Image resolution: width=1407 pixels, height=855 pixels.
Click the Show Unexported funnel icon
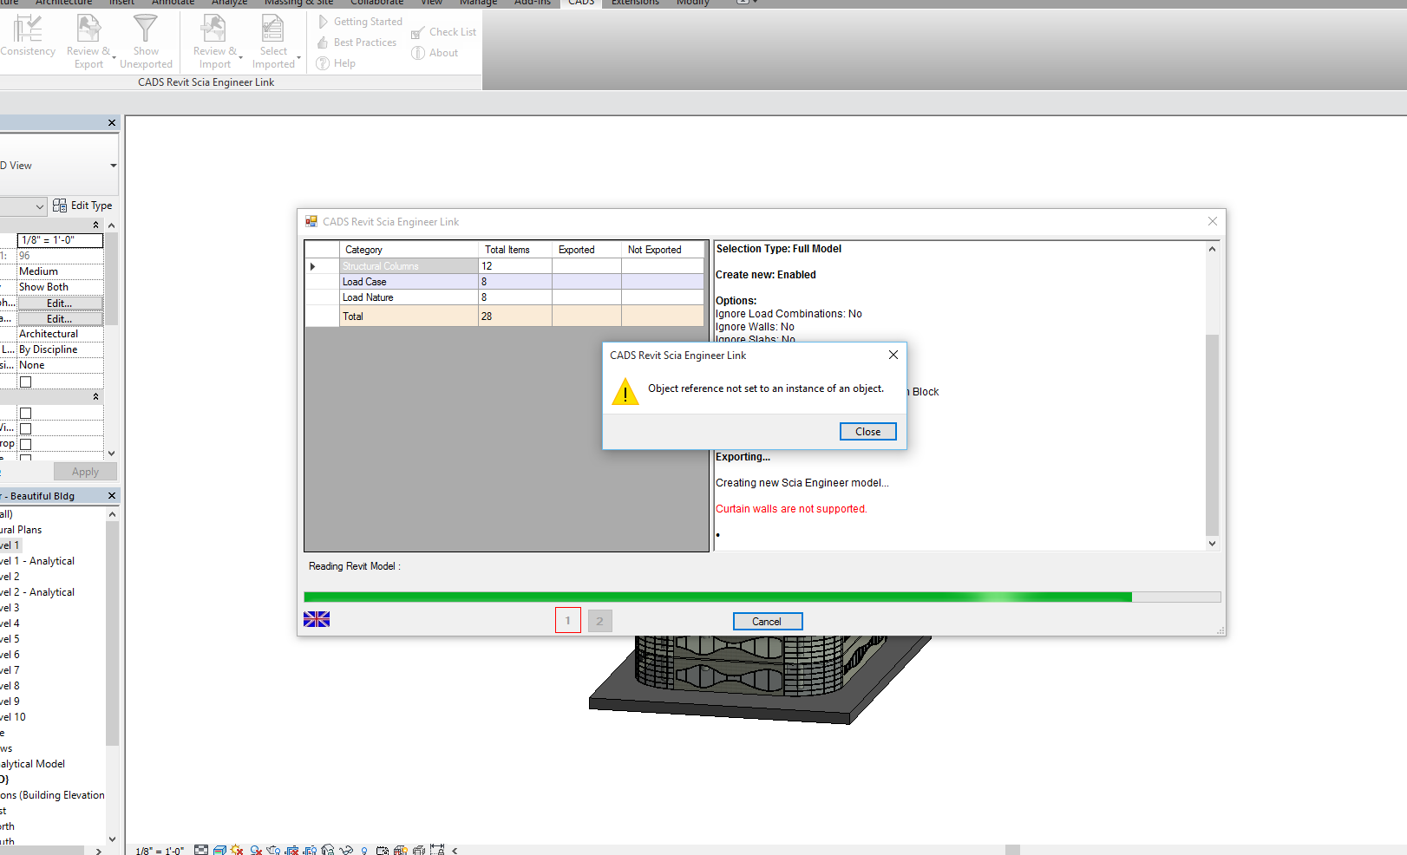[x=146, y=29]
